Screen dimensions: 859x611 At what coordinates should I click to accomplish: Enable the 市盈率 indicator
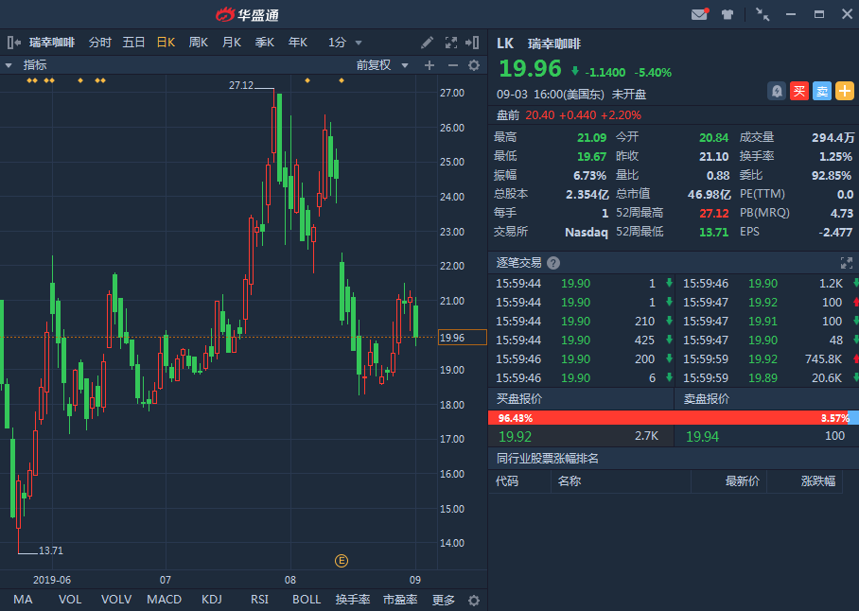point(400,600)
